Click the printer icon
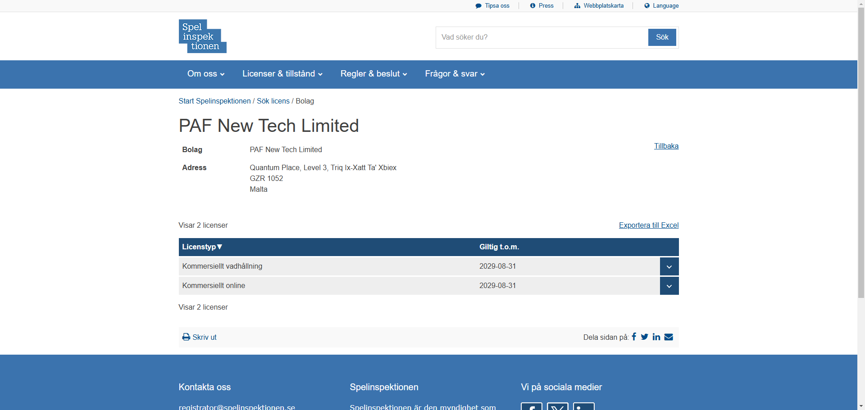The width and height of the screenshot is (865, 410). point(186,337)
